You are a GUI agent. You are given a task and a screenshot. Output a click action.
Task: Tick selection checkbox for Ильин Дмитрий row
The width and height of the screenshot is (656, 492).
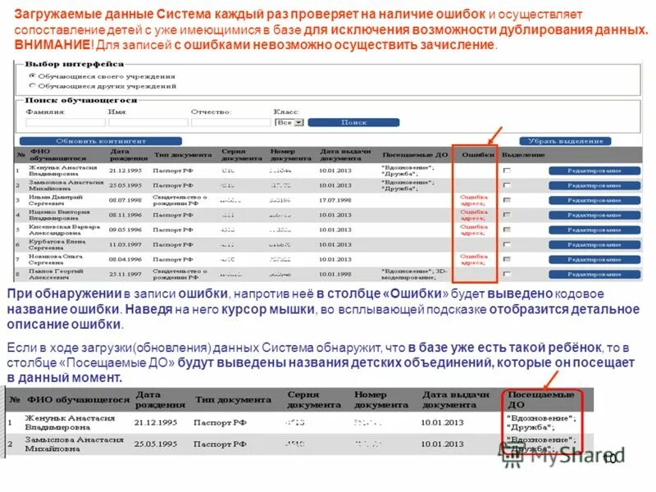[507, 200]
